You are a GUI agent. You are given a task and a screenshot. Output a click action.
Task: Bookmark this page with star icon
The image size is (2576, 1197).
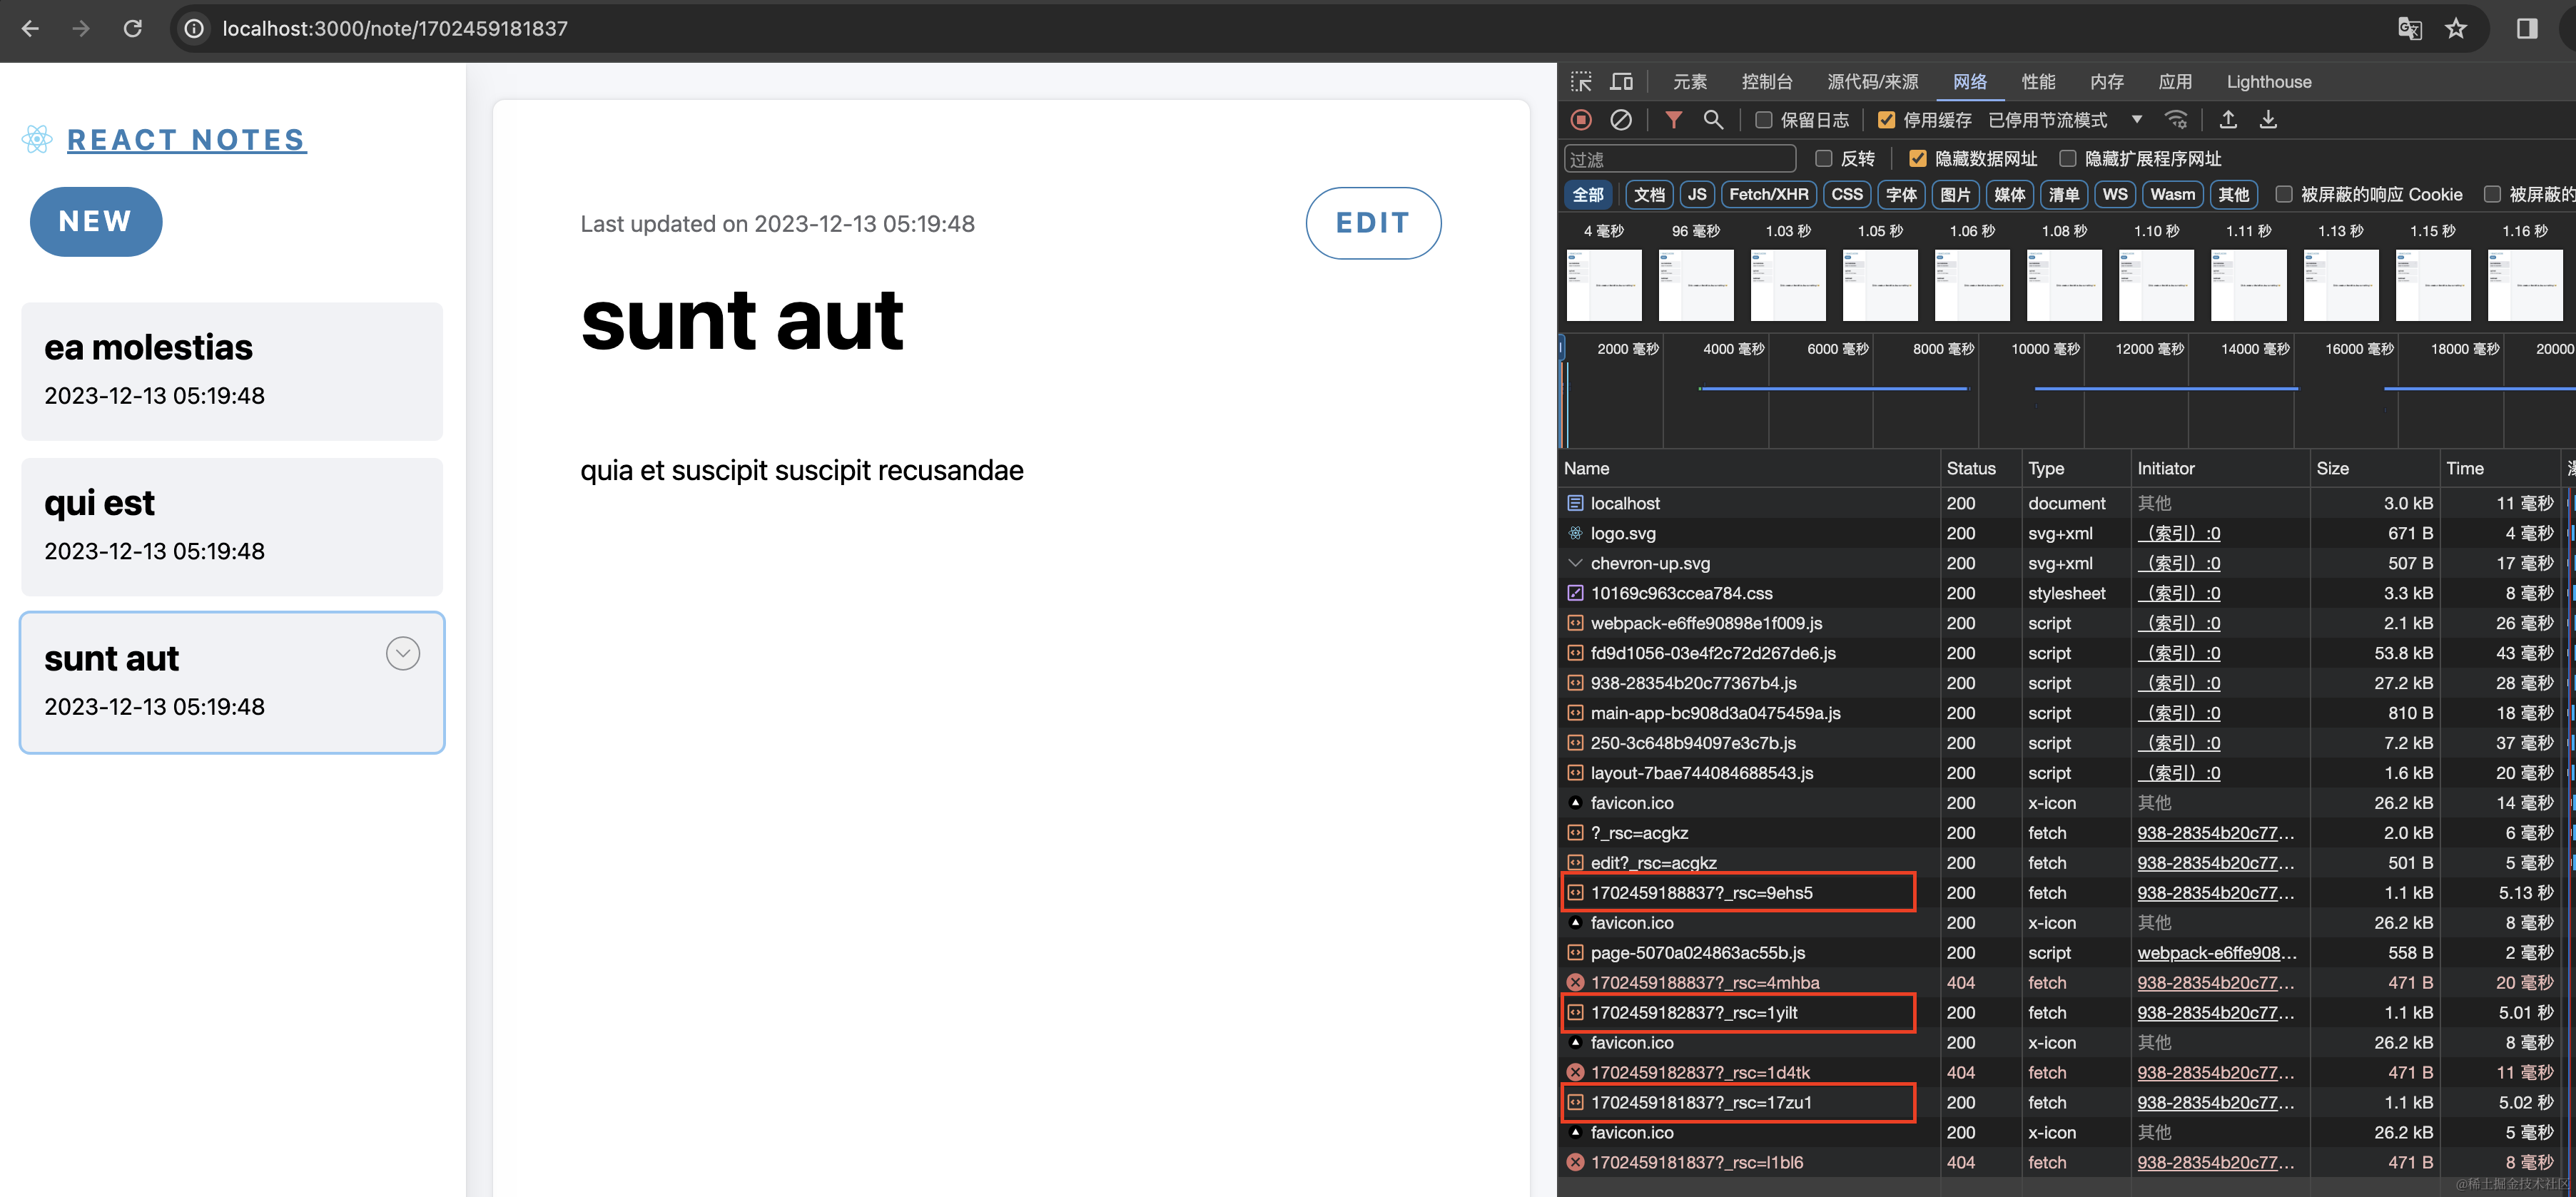2456,29
